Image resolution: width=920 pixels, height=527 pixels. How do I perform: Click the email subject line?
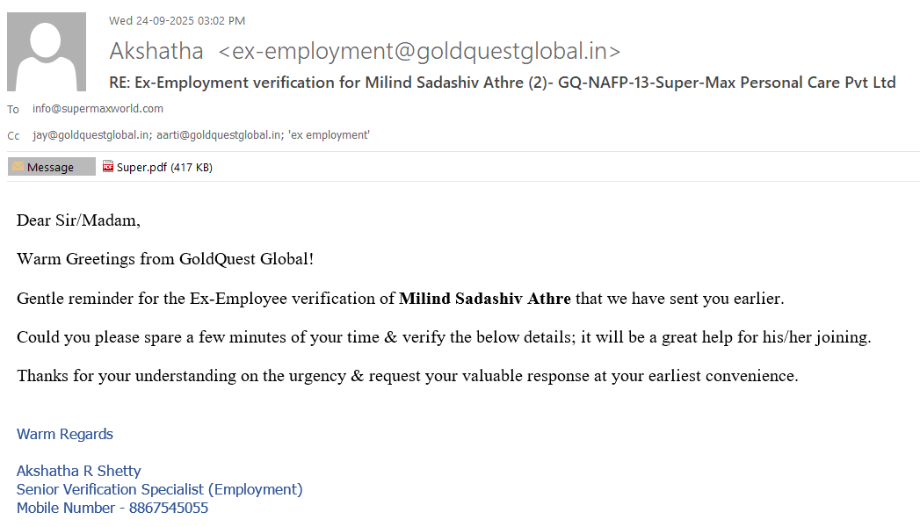click(502, 83)
